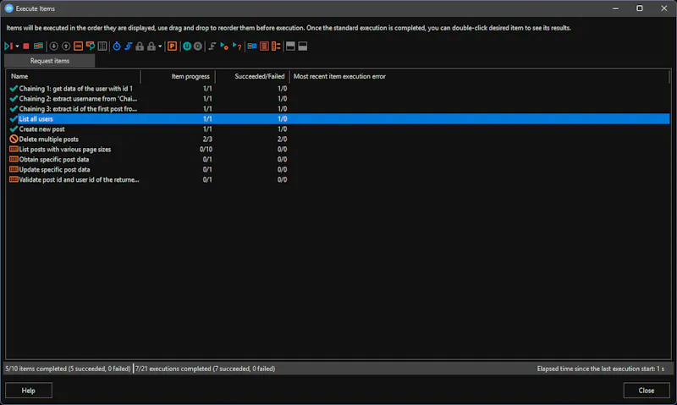Image resolution: width=677 pixels, height=405 pixels.
Task: Sort by the Item progress column header
Action: pyautogui.click(x=178, y=76)
